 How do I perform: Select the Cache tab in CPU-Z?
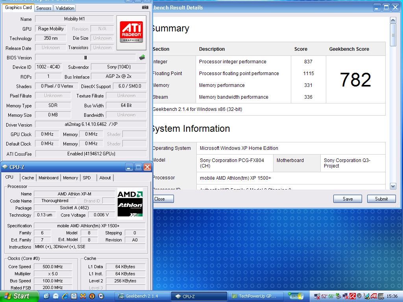[x=28, y=178]
